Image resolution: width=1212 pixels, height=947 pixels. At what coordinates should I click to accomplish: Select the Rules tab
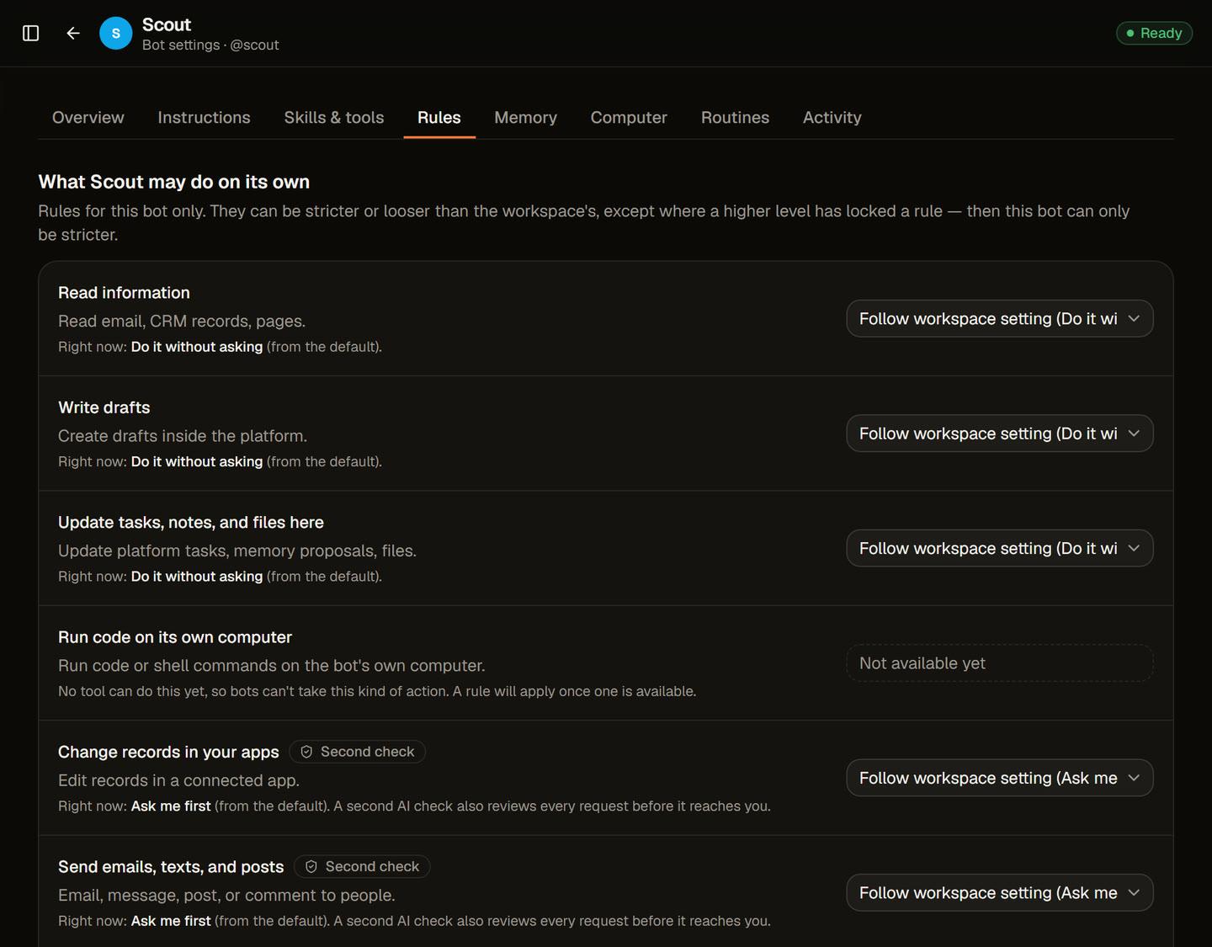439,117
